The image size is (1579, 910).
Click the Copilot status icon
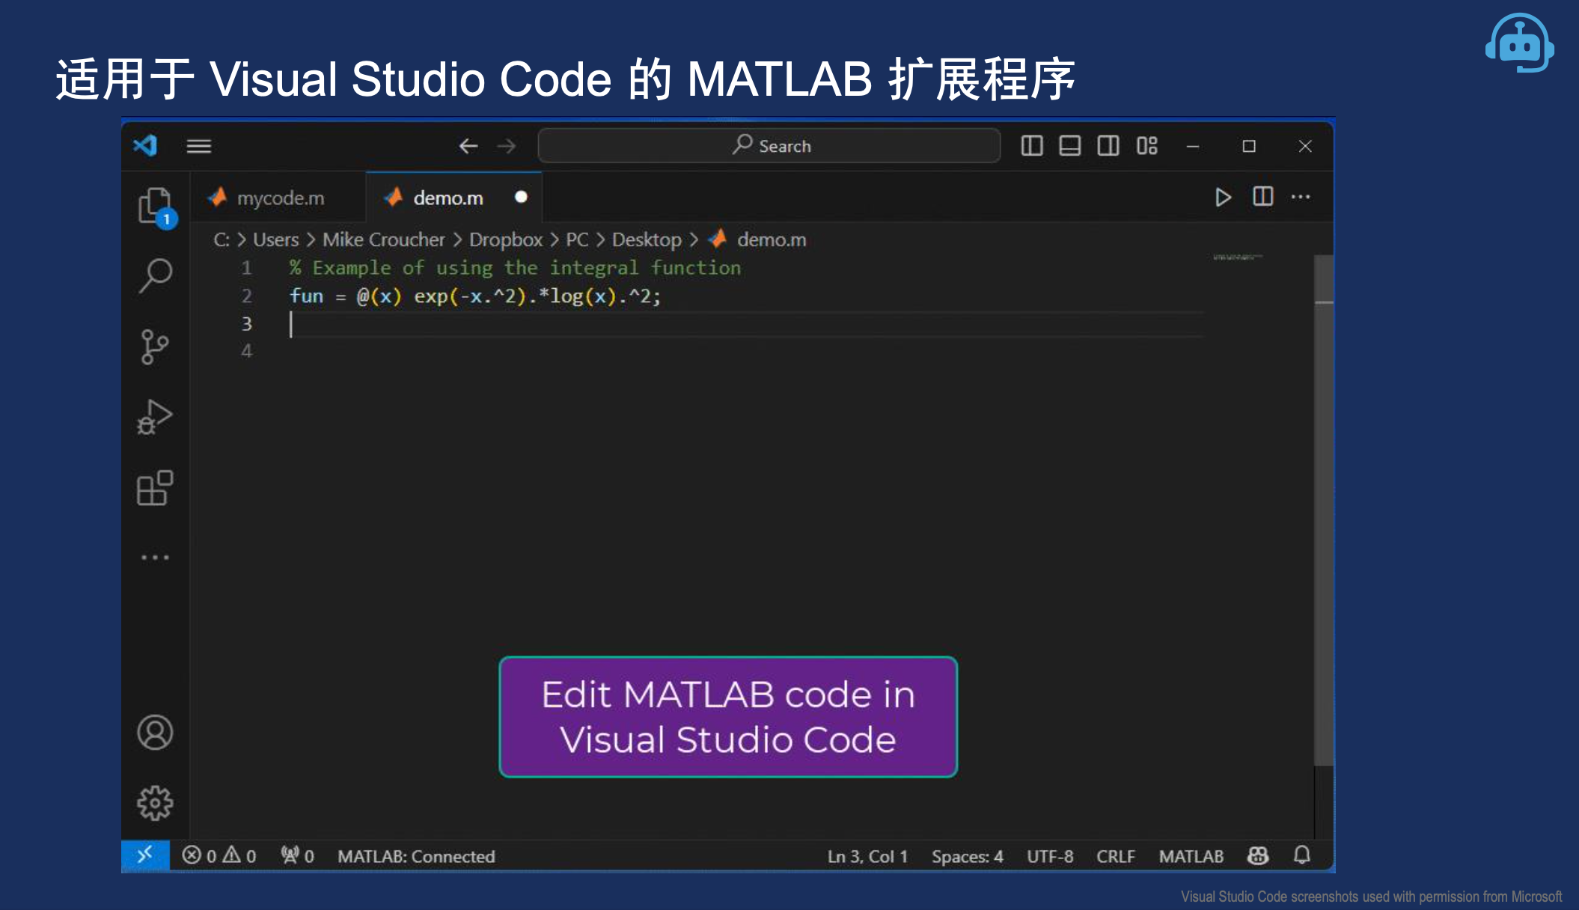pyautogui.click(x=1258, y=855)
